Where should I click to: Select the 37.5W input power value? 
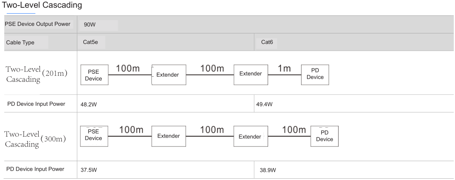[89, 170]
